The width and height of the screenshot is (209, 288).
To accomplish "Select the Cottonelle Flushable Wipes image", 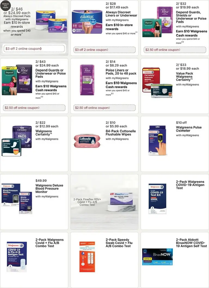I will [x=87, y=141].
